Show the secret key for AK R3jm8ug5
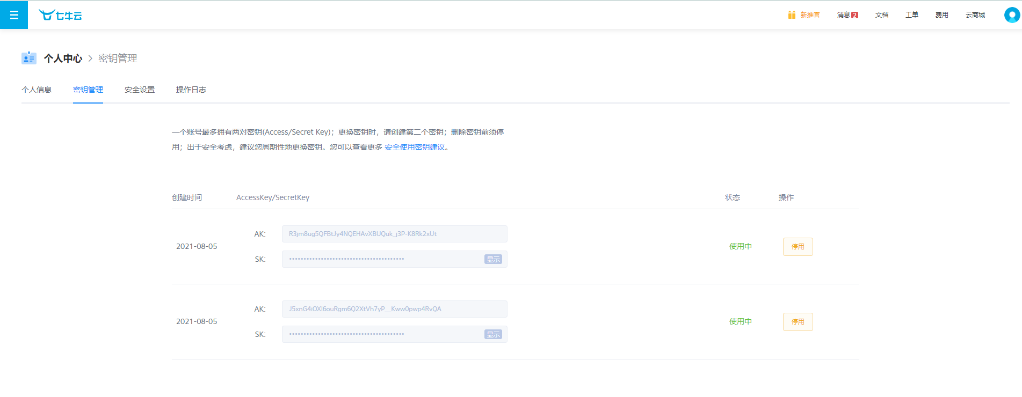The width and height of the screenshot is (1022, 397). [493, 259]
